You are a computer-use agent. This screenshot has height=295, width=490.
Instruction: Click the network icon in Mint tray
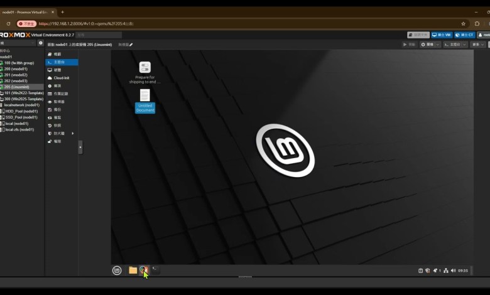[x=446, y=271]
